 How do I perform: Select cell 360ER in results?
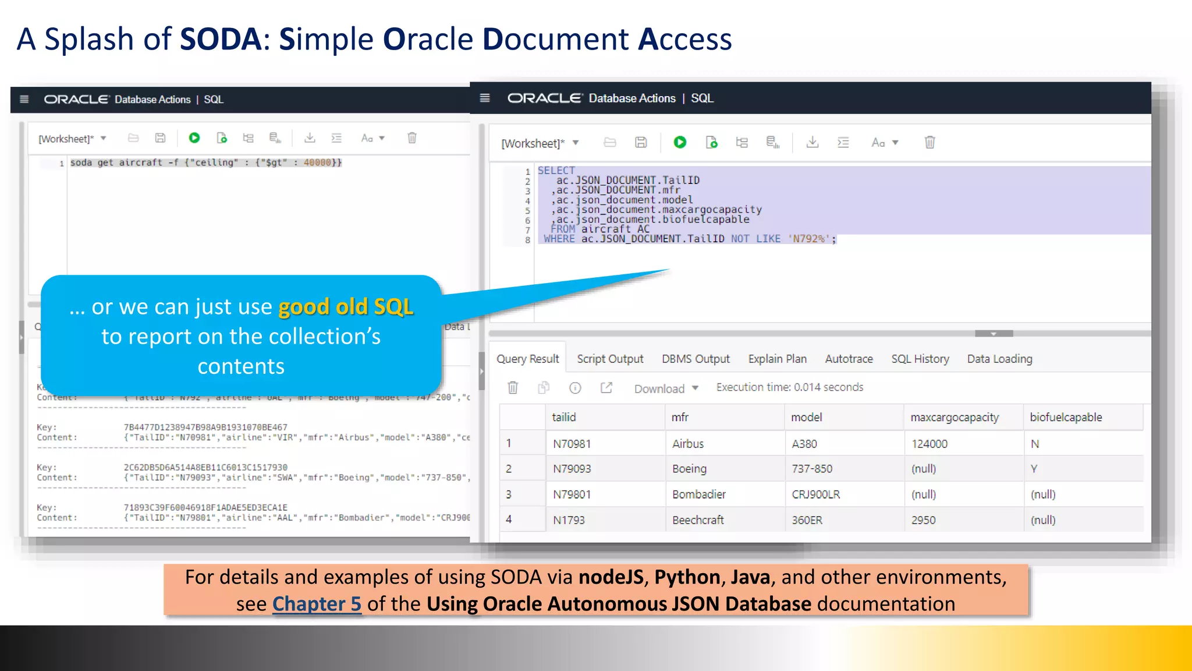pyautogui.click(x=845, y=520)
